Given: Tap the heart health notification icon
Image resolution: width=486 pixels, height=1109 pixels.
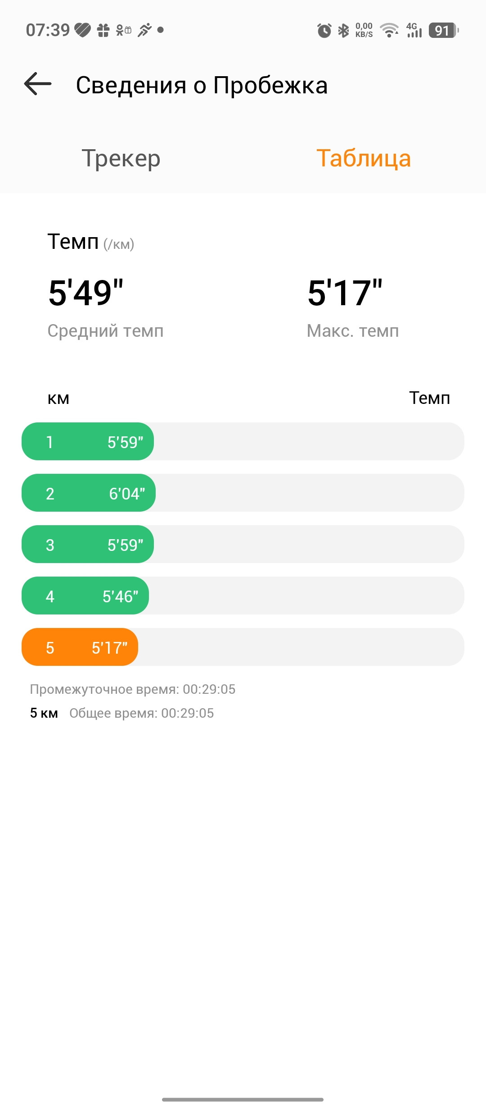Looking at the screenshot, I should click(83, 30).
